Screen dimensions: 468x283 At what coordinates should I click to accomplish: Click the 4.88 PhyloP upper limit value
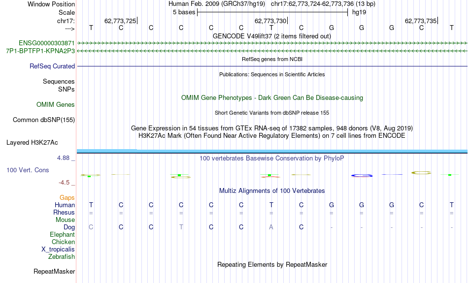coord(63,158)
